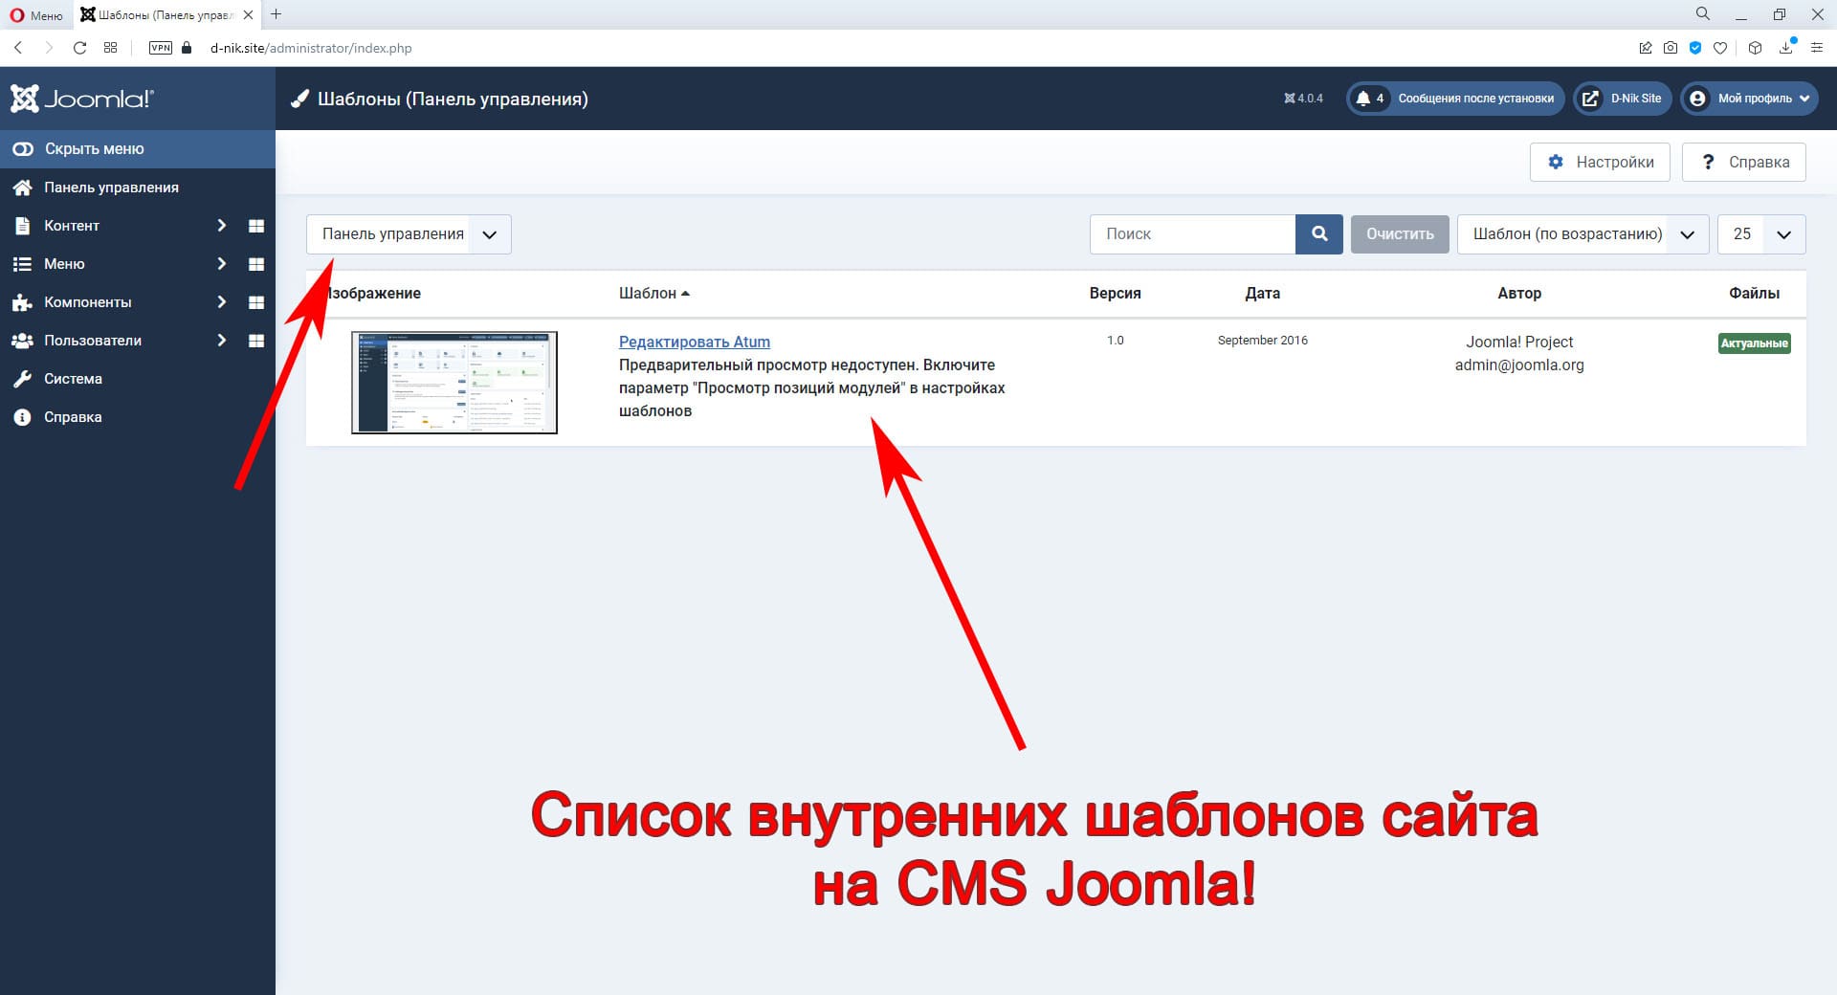Click the September 2016 date cell
This screenshot has height=995, width=1837.
(x=1262, y=341)
